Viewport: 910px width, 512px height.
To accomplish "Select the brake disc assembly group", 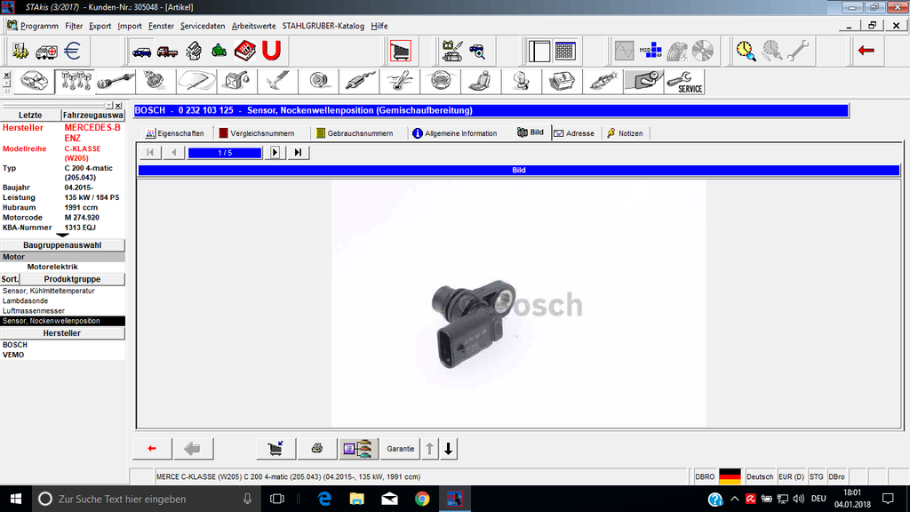I will point(318,81).
